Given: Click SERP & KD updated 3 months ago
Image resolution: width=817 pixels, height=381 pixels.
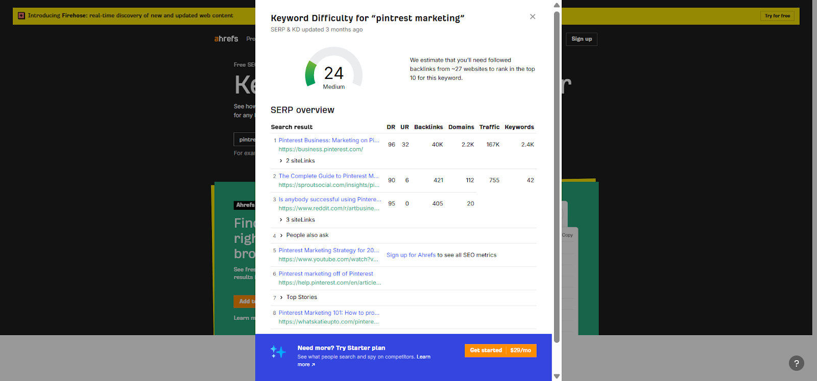Looking at the screenshot, I should [x=317, y=30].
